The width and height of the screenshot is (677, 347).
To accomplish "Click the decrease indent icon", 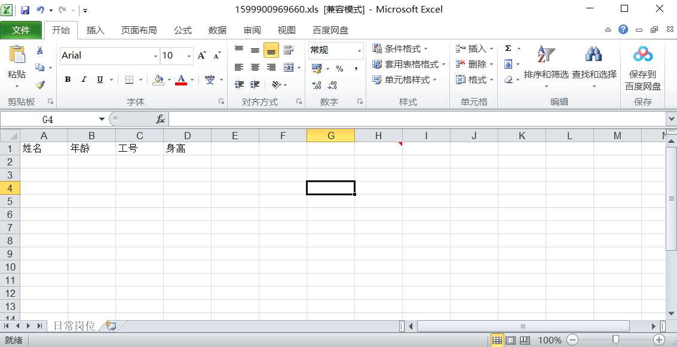I will (239, 85).
